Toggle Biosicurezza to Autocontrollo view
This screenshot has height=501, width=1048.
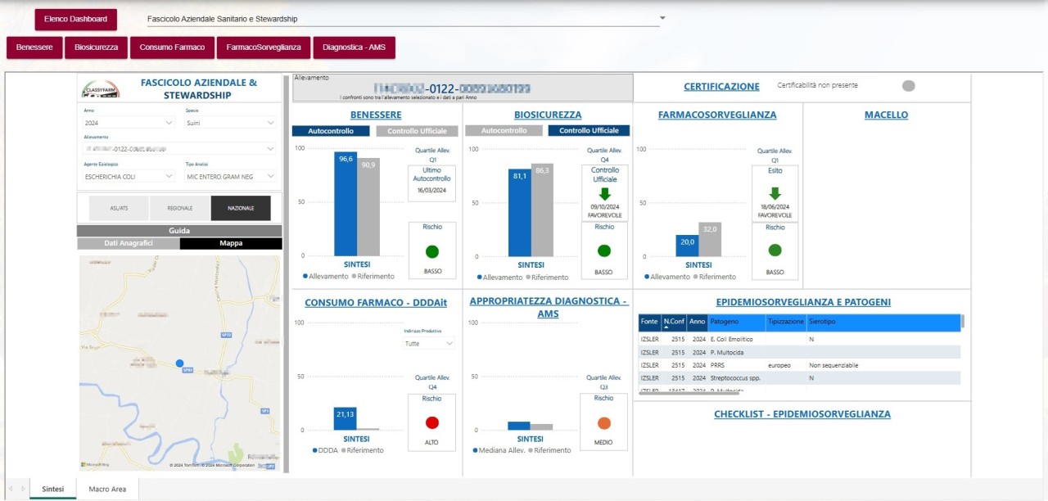pos(504,131)
